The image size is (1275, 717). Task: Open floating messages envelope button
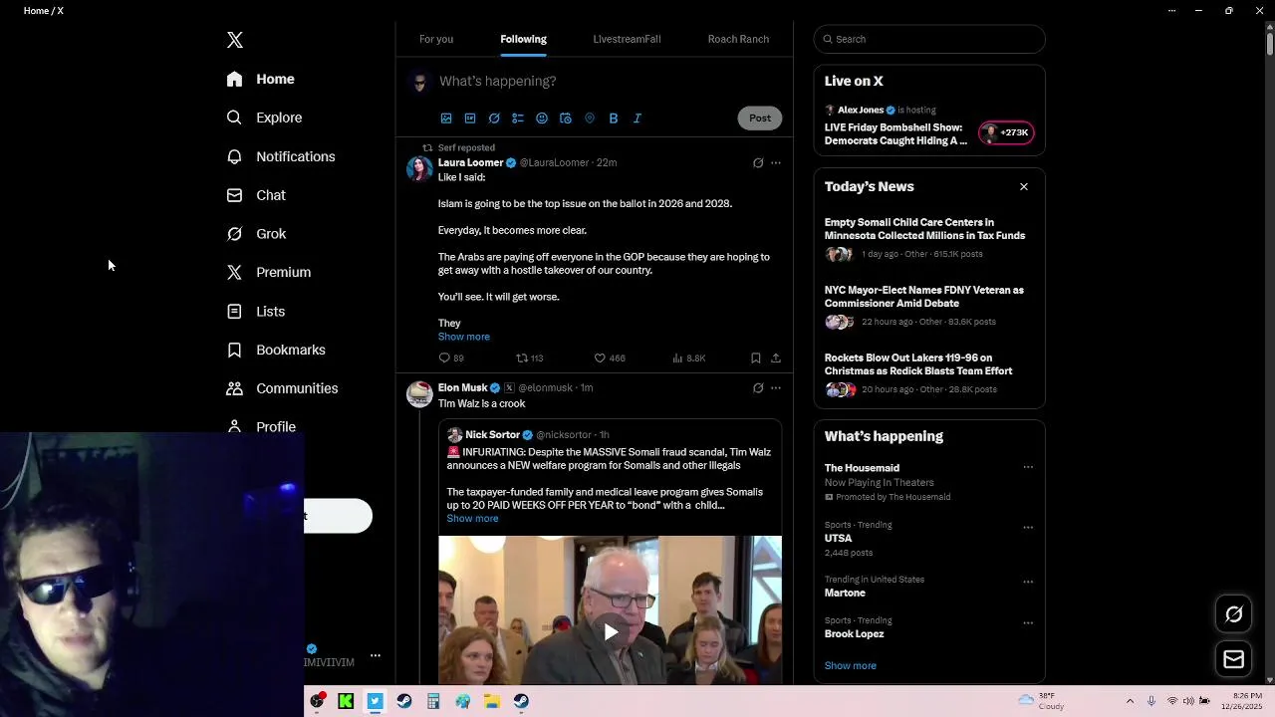pyautogui.click(x=1234, y=659)
